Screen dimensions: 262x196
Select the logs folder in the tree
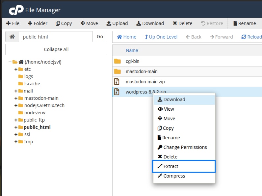(x=29, y=76)
